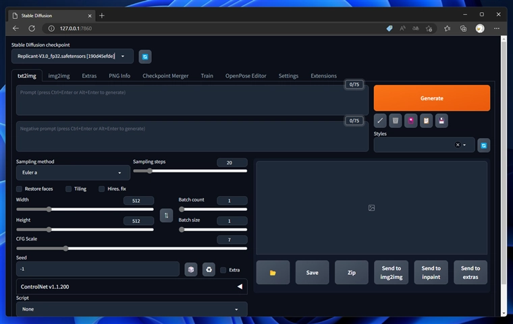Open the Sampling method dropdown
Viewport: 513px width, 324px height.
click(x=73, y=172)
